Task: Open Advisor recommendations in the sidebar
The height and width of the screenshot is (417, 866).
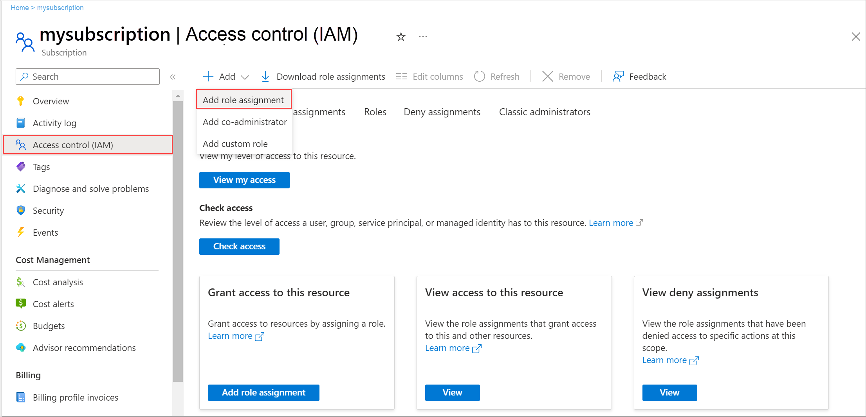Action: (x=84, y=347)
